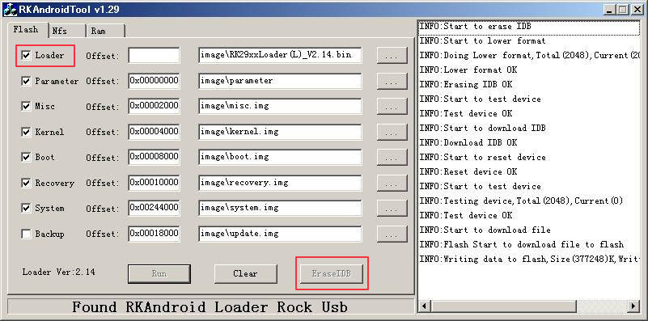This screenshot has width=648, height=321.
Task: Browse for the Parameter file
Action: [x=392, y=81]
